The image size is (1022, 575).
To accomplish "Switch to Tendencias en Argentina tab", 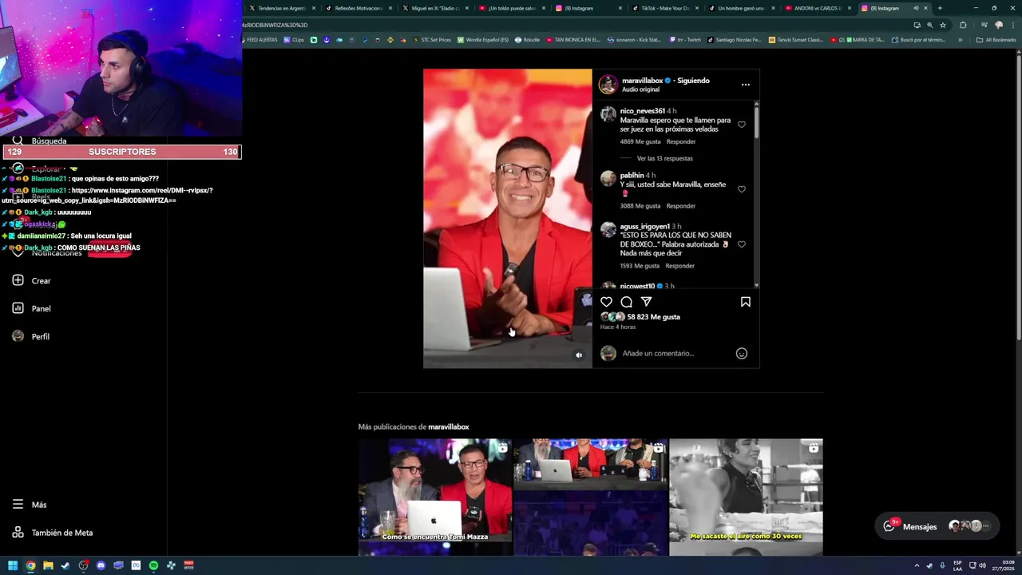I will (x=281, y=8).
